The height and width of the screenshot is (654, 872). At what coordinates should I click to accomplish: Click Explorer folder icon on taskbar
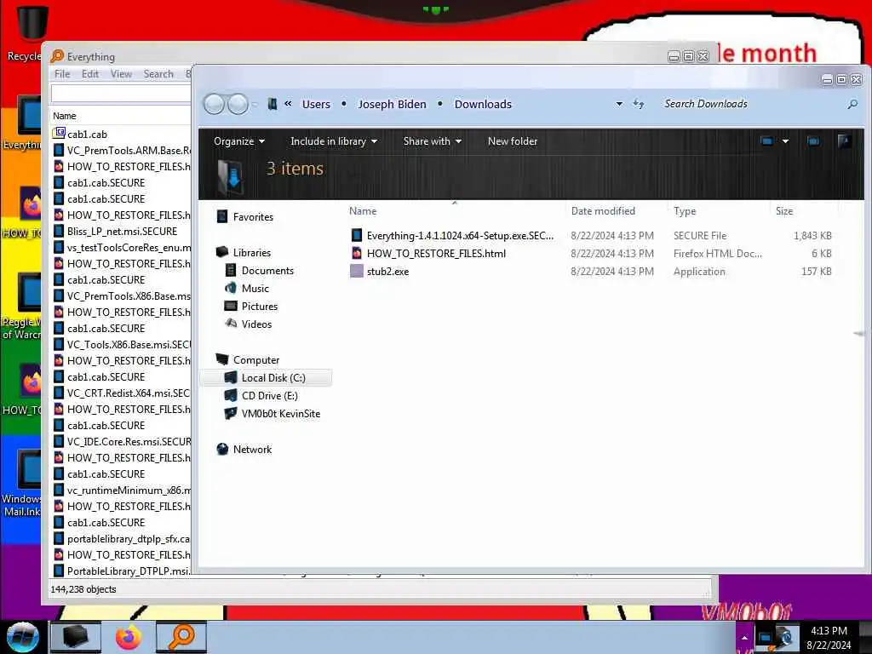(76, 637)
